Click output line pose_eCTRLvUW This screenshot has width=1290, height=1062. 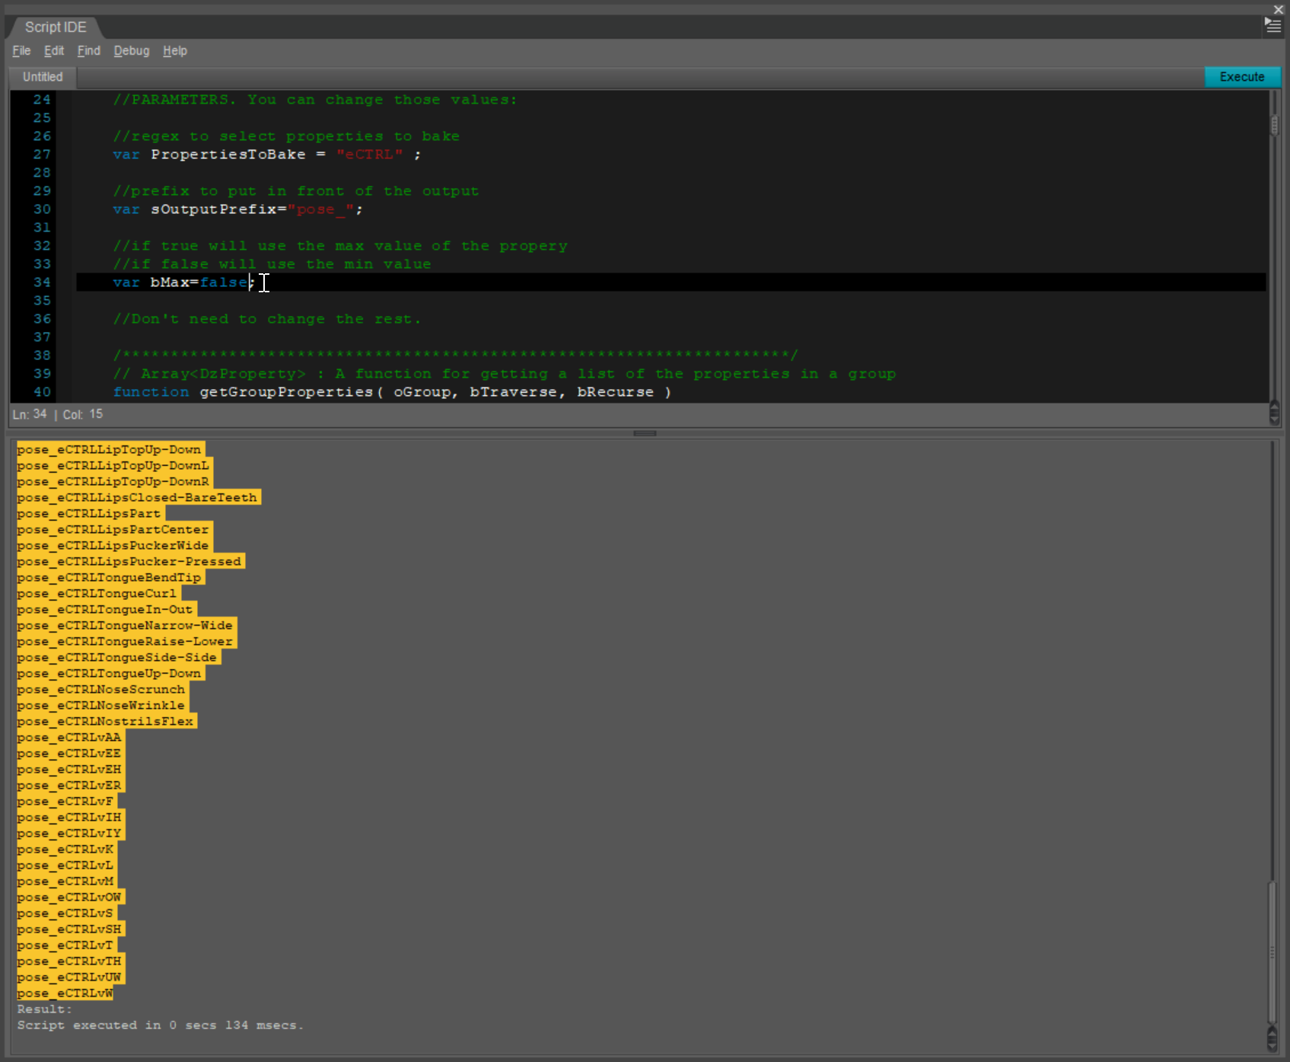tap(70, 977)
